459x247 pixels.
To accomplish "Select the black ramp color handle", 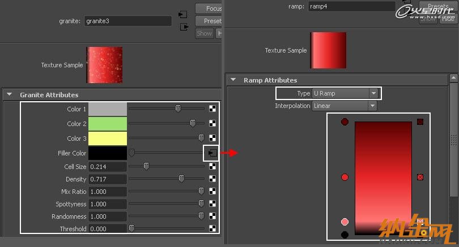I will point(345,235).
